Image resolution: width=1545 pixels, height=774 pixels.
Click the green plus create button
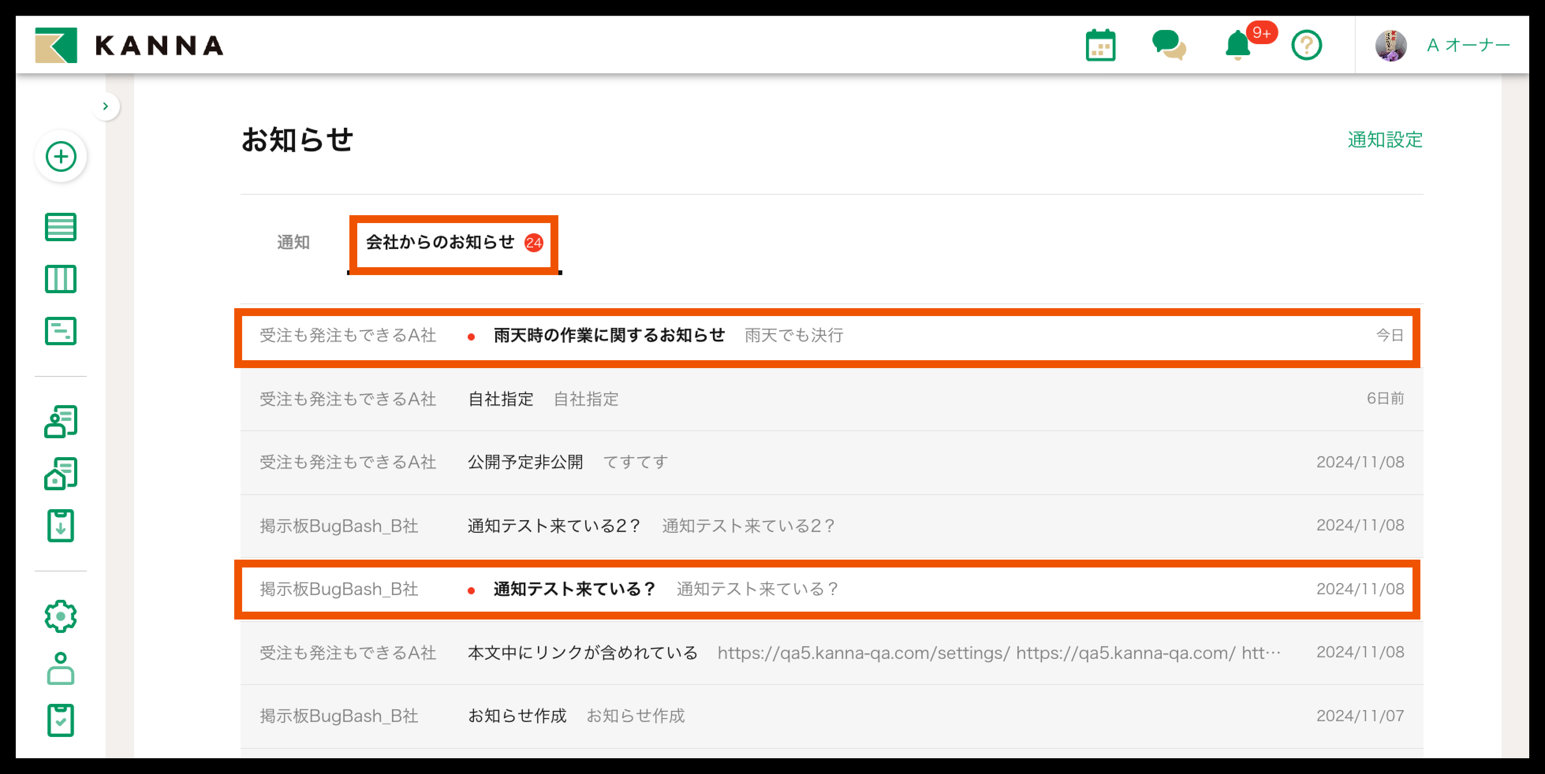61,156
